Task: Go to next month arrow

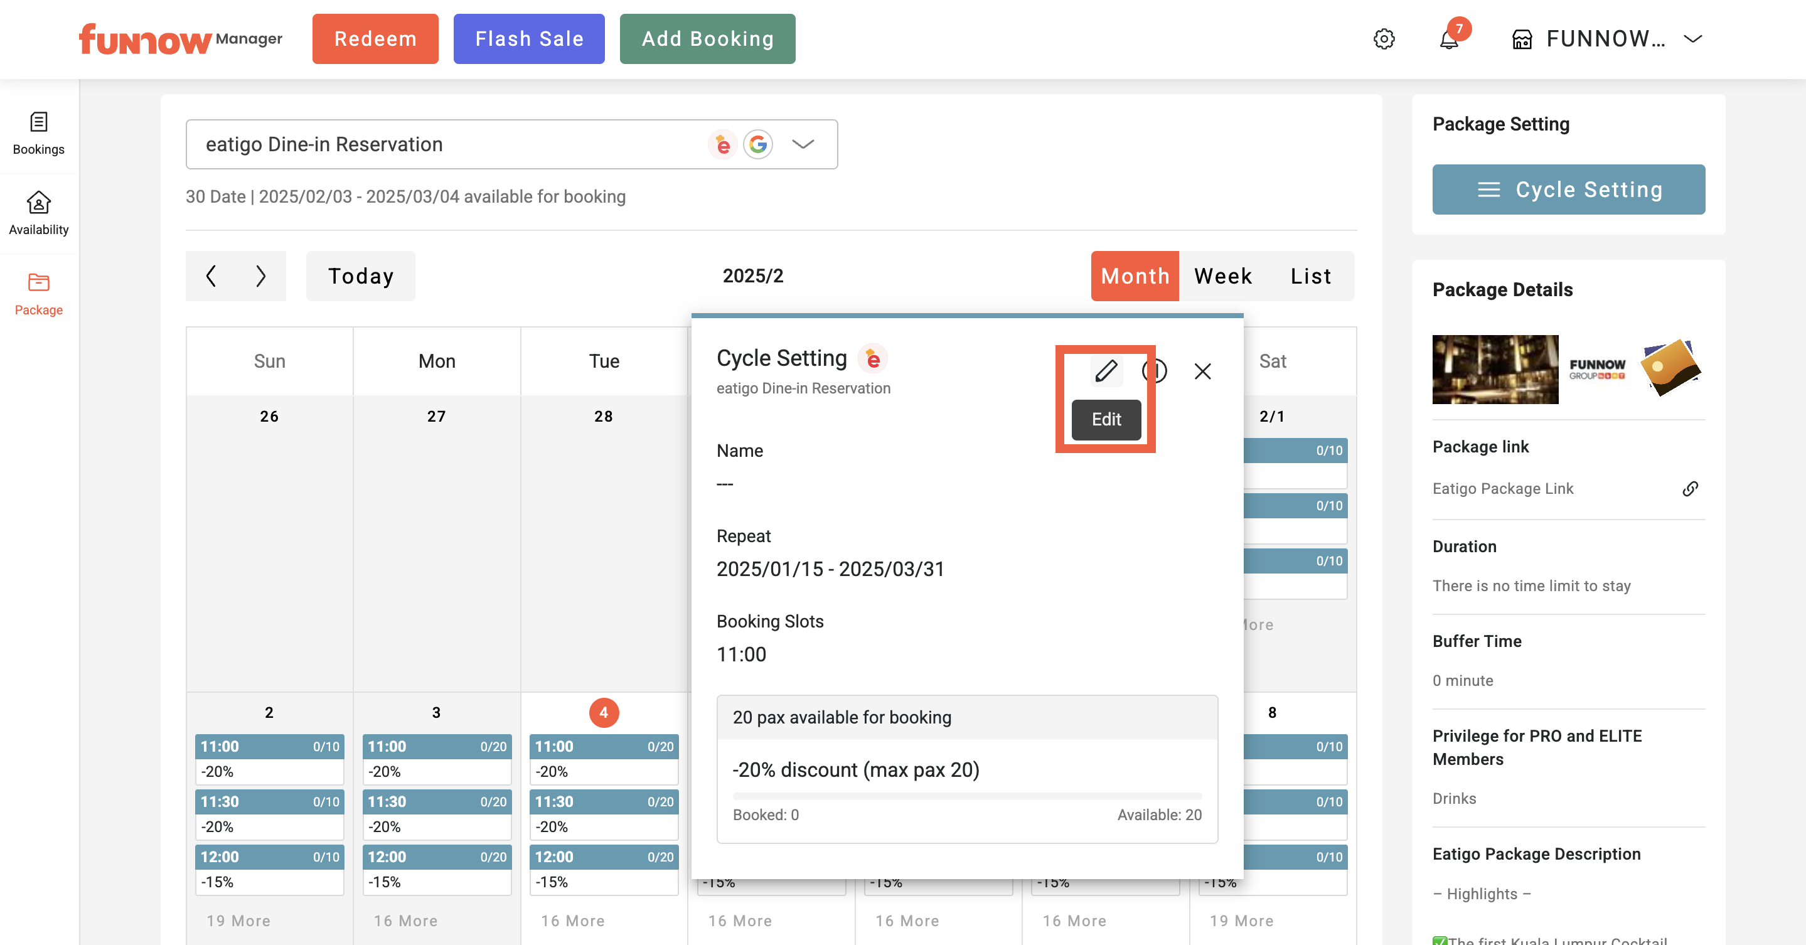Action: coord(261,275)
